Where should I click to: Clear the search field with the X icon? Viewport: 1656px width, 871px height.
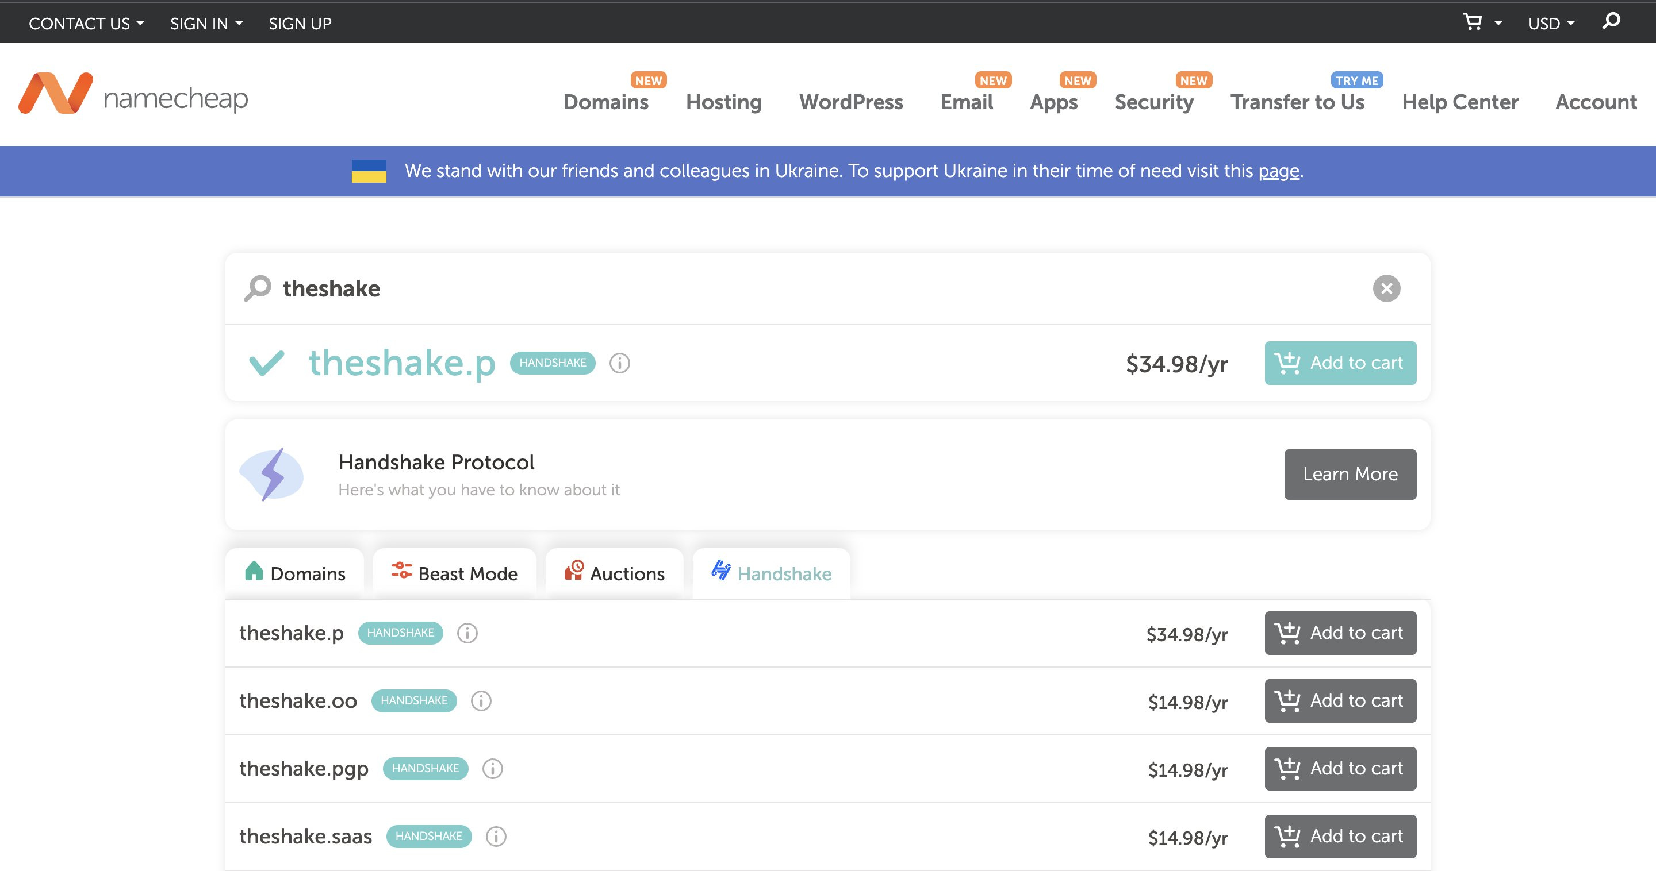(x=1387, y=288)
